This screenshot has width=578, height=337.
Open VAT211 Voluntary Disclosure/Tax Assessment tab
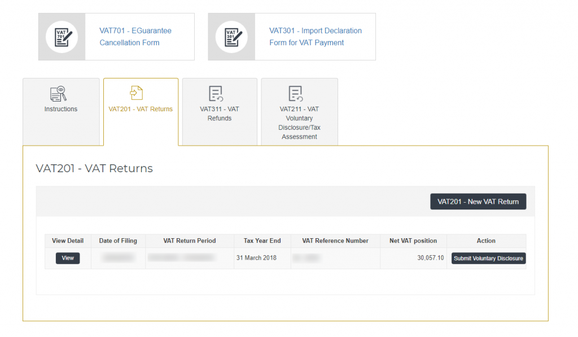299,112
